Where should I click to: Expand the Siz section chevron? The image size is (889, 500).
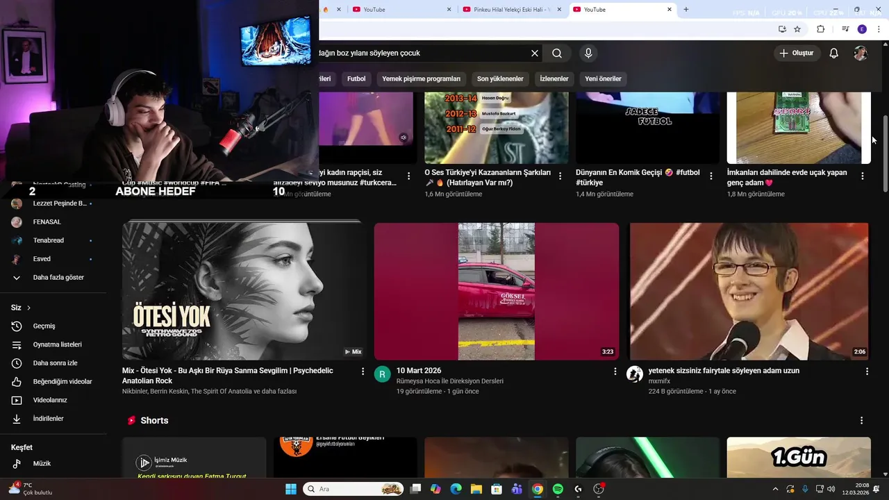(28, 308)
